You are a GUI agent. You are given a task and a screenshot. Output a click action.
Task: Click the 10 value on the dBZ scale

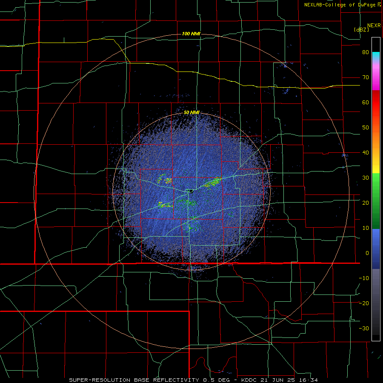[366, 228]
